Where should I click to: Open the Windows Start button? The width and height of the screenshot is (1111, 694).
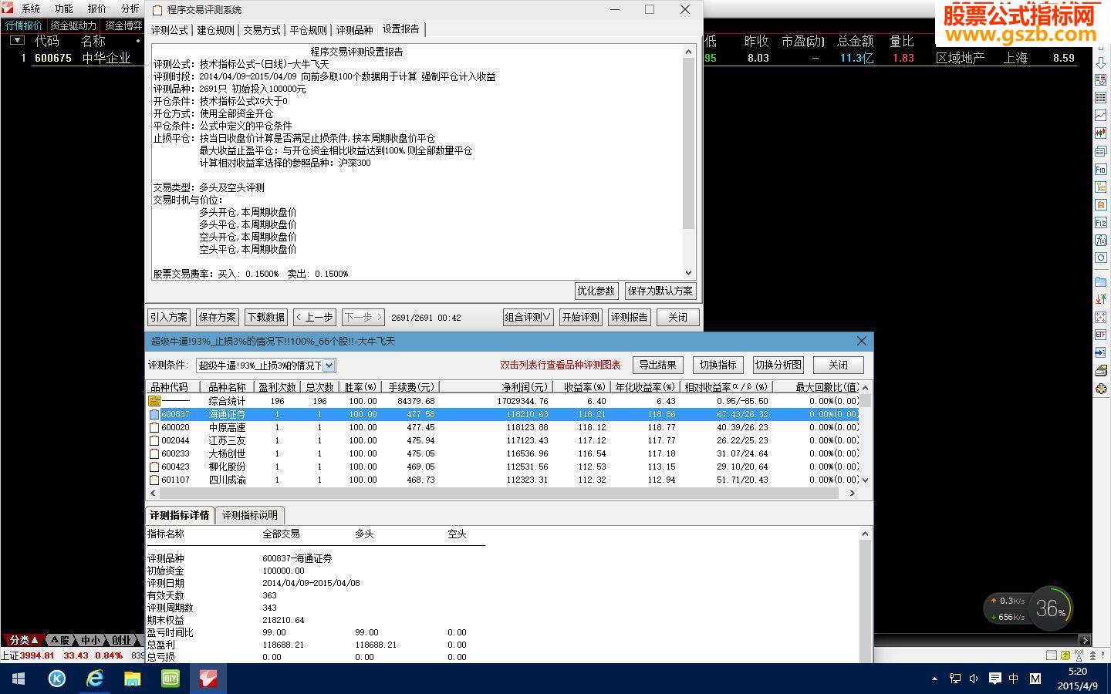tap(19, 679)
